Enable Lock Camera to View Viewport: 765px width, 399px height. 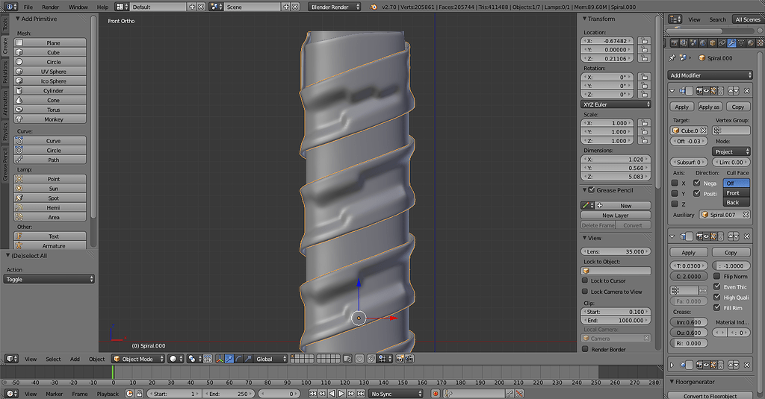tap(585, 292)
